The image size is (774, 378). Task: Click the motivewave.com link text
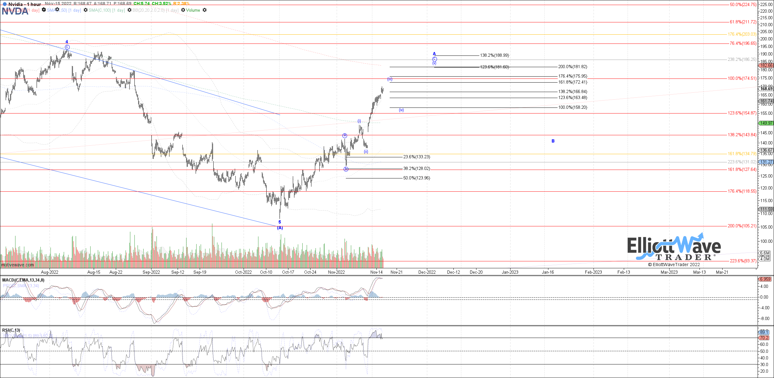point(17,265)
